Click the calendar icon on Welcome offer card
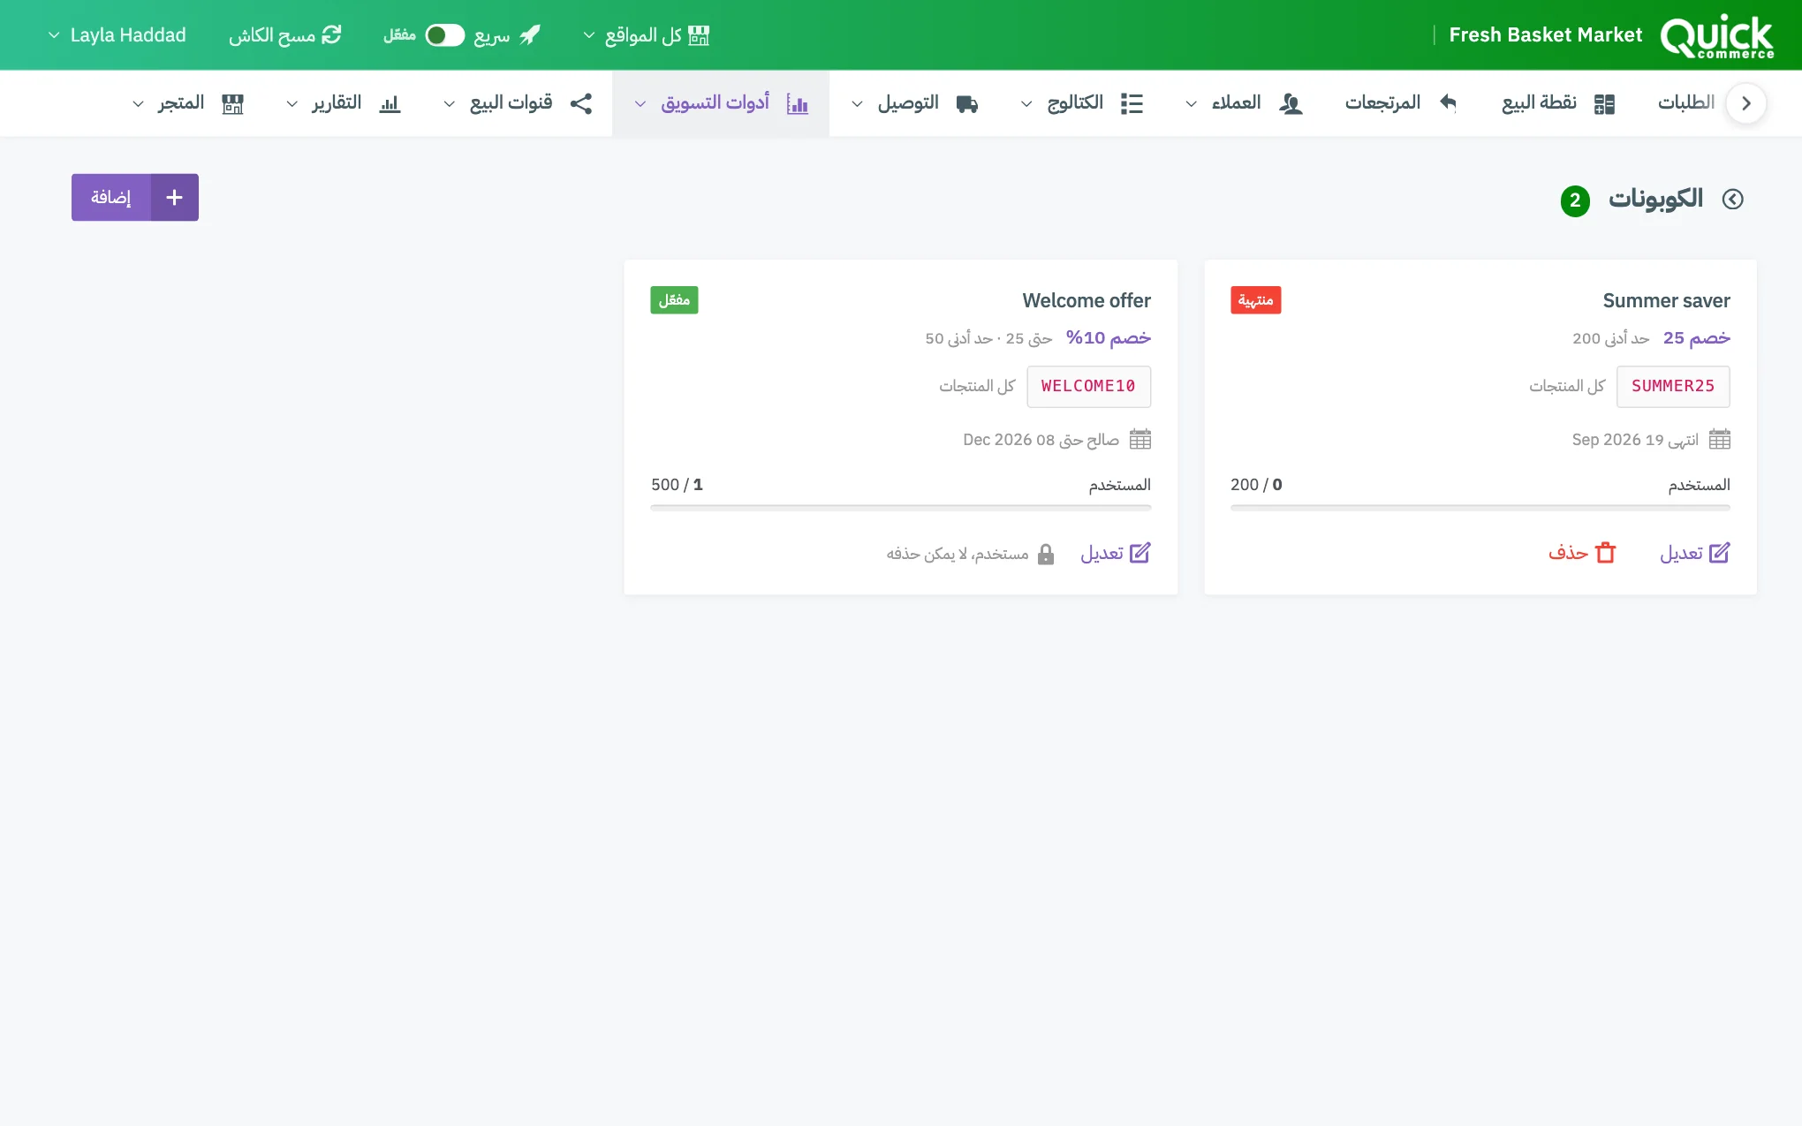 pos(1140,439)
